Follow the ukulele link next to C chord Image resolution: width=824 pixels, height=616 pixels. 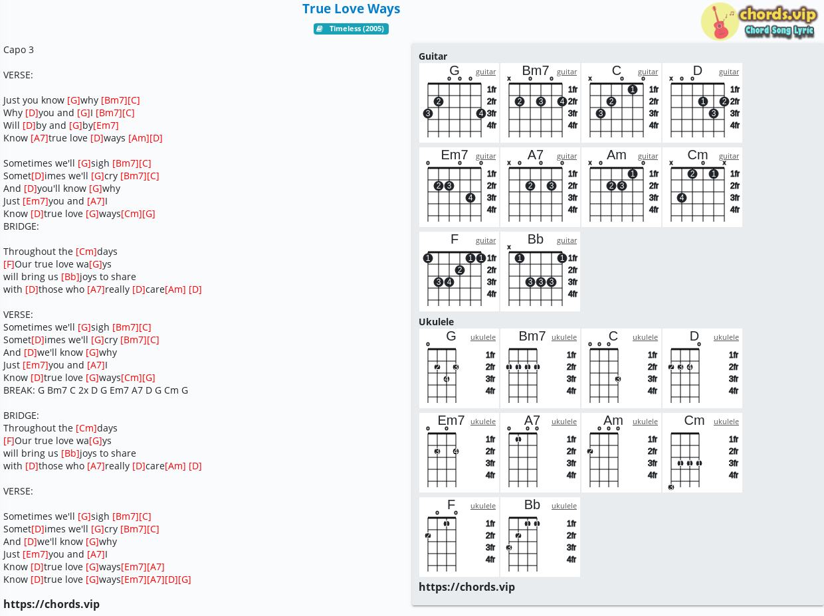click(645, 337)
